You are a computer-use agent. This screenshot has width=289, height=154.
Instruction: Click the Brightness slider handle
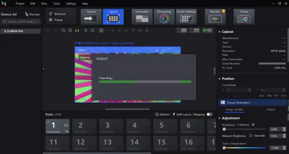[224, 129]
